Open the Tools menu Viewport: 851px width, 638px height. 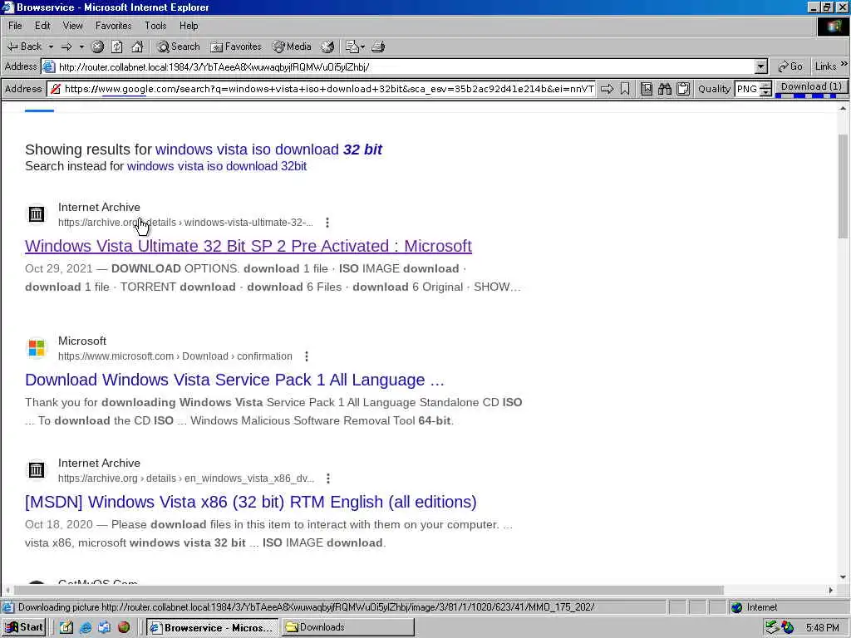point(155,26)
